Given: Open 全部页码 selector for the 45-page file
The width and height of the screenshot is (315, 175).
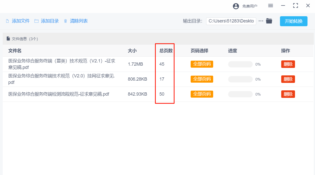Looking at the screenshot, I should tap(202, 64).
